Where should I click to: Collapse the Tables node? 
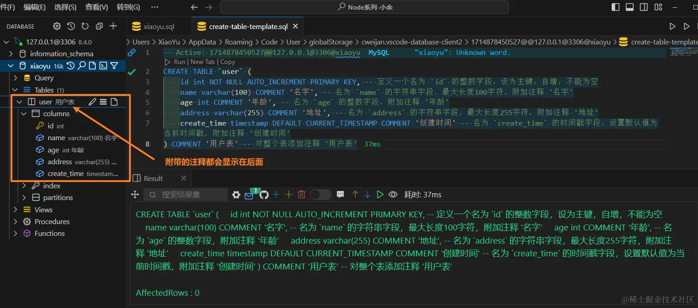15,90
